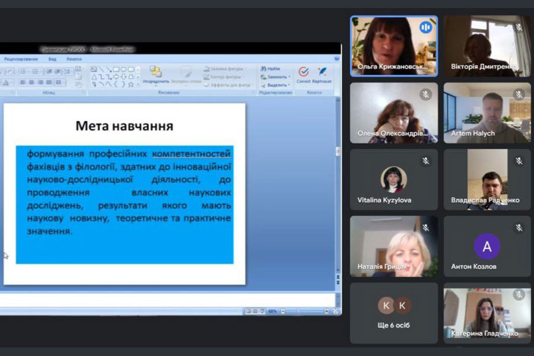Expand the Select (Выделить) dropdown
This screenshot has width=534, height=356.
pyautogui.click(x=290, y=85)
